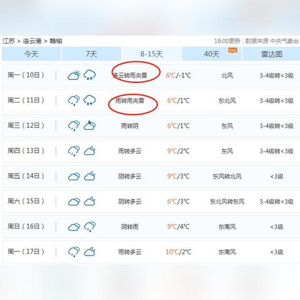Image resolution: width=300 pixels, height=300 pixels.
Task: Click the cloudy-sun icon for 周一（10日）
Action: click(74, 75)
